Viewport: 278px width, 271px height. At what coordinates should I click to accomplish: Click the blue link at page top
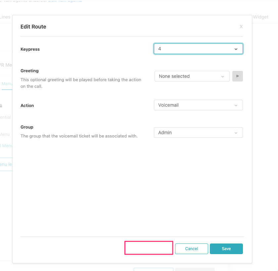(65, 1)
